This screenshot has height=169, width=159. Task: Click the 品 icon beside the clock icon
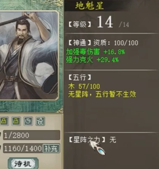pos(16,121)
